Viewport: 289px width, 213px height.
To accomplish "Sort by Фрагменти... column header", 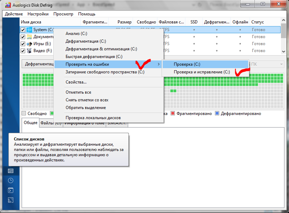I will (95, 22).
